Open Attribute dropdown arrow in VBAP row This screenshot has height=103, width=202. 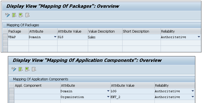[x=55, y=37]
